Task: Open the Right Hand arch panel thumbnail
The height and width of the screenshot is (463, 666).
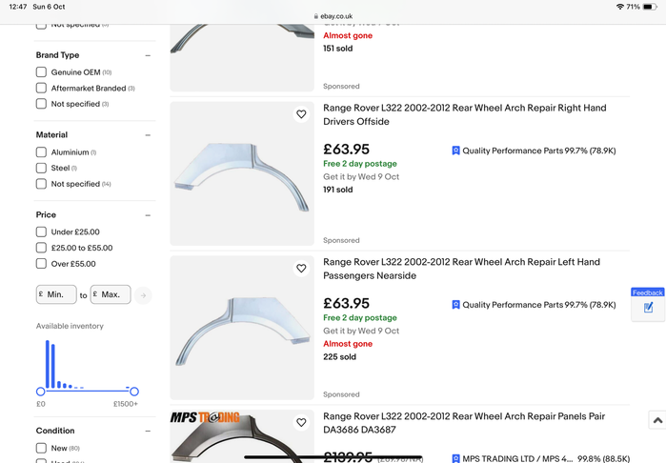Action: pos(242,173)
